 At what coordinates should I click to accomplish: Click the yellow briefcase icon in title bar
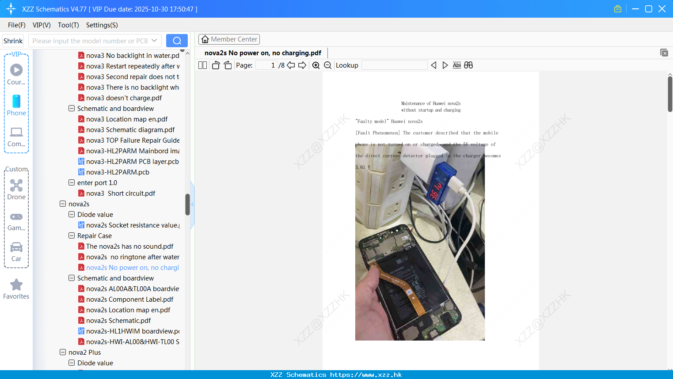tap(618, 9)
